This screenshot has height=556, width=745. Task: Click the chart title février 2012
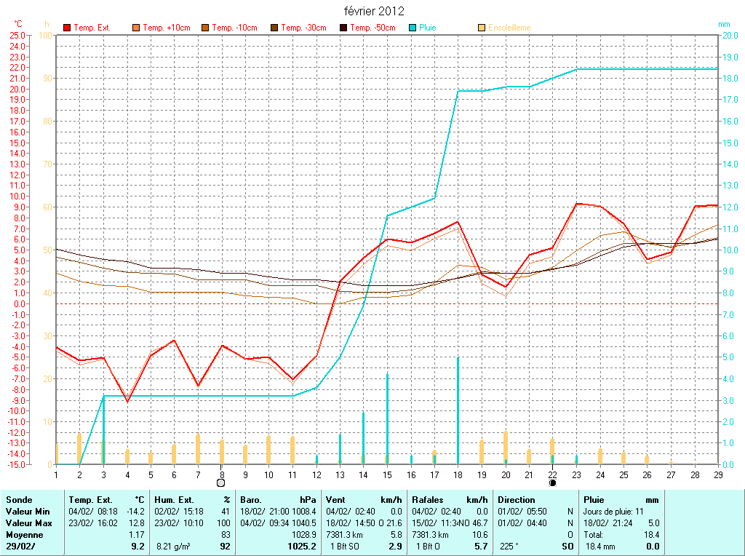(x=374, y=12)
